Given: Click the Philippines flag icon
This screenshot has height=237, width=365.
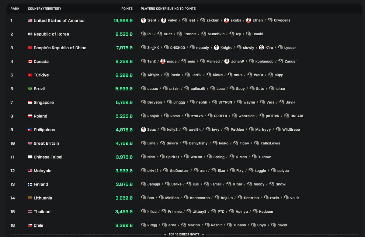Looking at the screenshot, I should [30, 130].
